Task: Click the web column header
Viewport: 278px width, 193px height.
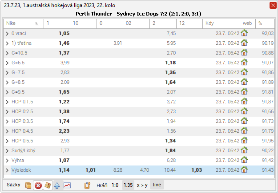Action: pos(248,24)
